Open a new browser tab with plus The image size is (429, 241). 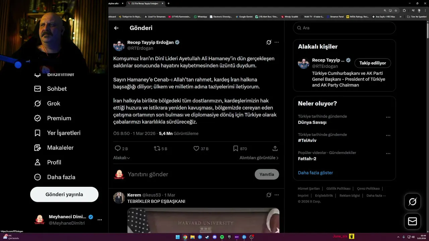coord(168,3)
